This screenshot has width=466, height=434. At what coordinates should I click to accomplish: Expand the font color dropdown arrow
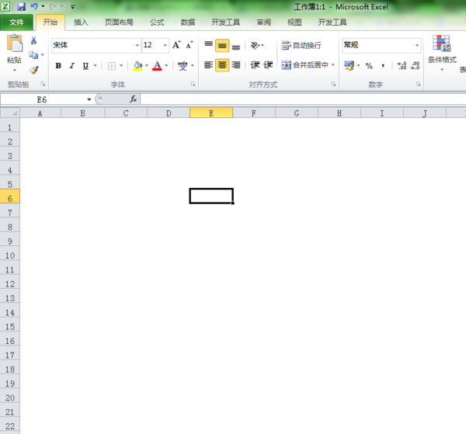166,66
